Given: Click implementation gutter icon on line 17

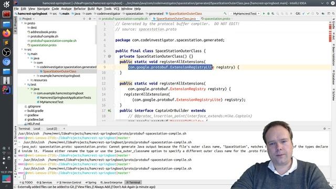Looking at the screenshot, I should (x=110, y=111).
